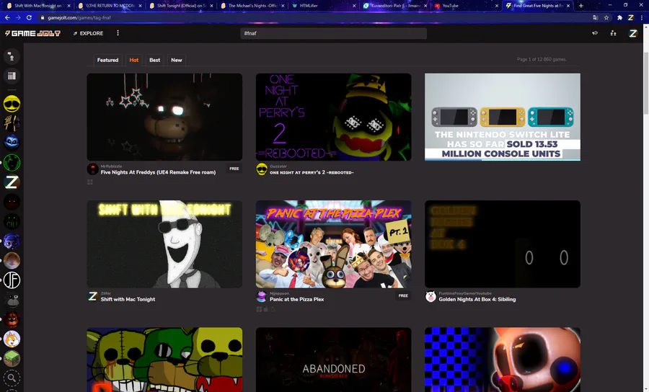
Task: Open Five Nights At Freddys UE4 thumbnail
Action: (x=164, y=117)
